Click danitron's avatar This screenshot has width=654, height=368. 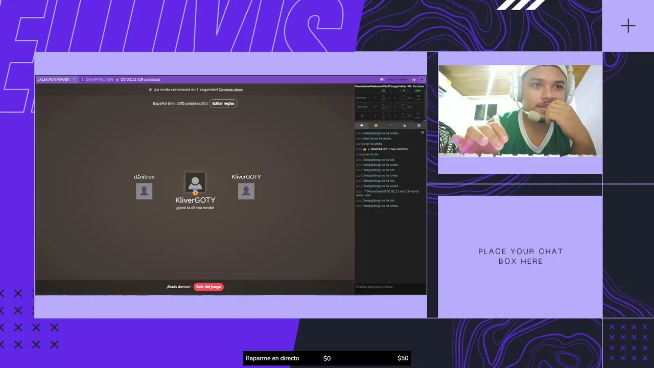tap(144, 191)
